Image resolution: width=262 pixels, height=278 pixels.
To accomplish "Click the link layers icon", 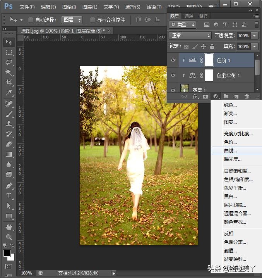I will coord(184,96).
